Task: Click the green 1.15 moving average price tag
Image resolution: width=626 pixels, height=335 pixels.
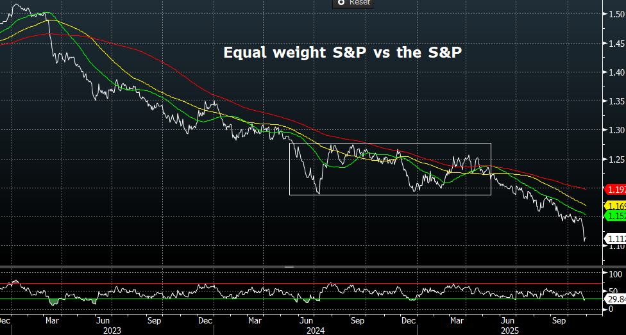Action: (615, 217)
